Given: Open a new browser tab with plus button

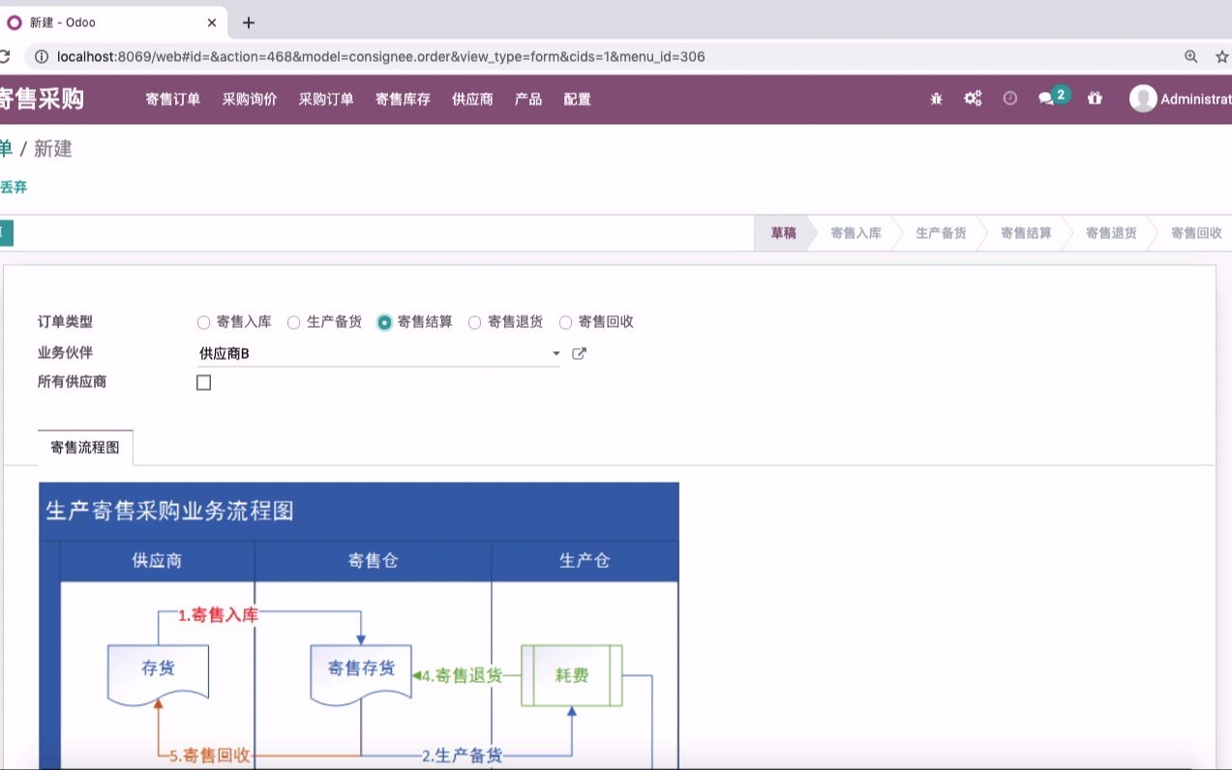Looking at the screenshot, I should [x=249, y=21].
